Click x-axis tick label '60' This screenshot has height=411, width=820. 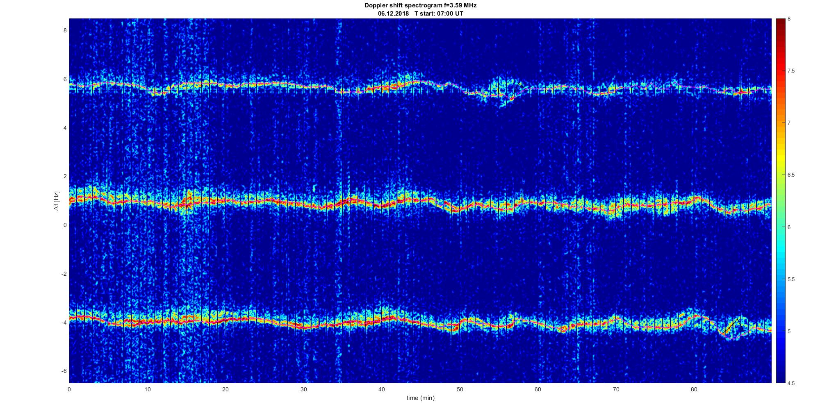click(538, 389)
